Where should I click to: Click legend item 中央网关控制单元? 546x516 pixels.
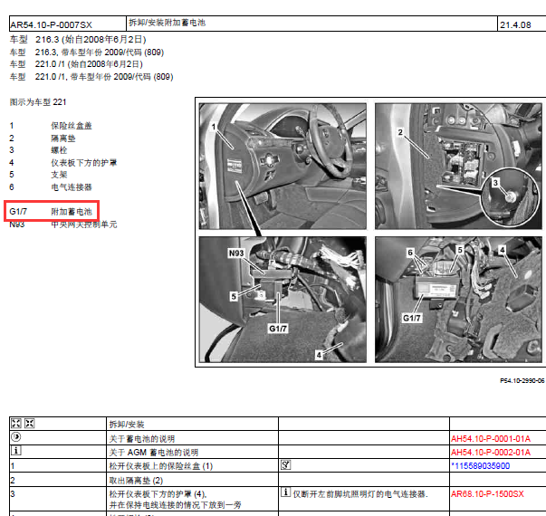[x=84, y=225]
